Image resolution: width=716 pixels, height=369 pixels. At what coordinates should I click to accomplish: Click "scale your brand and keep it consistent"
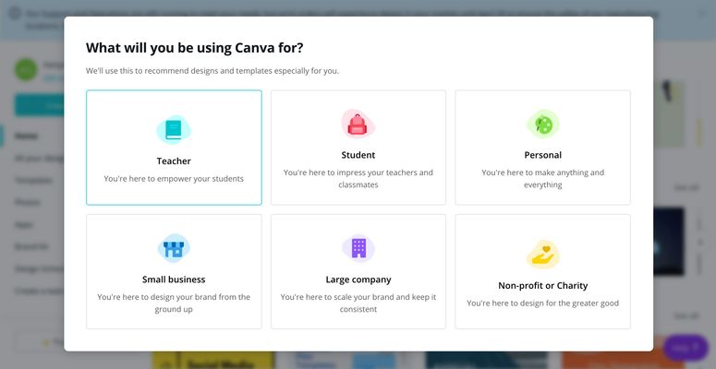(358, 303)
